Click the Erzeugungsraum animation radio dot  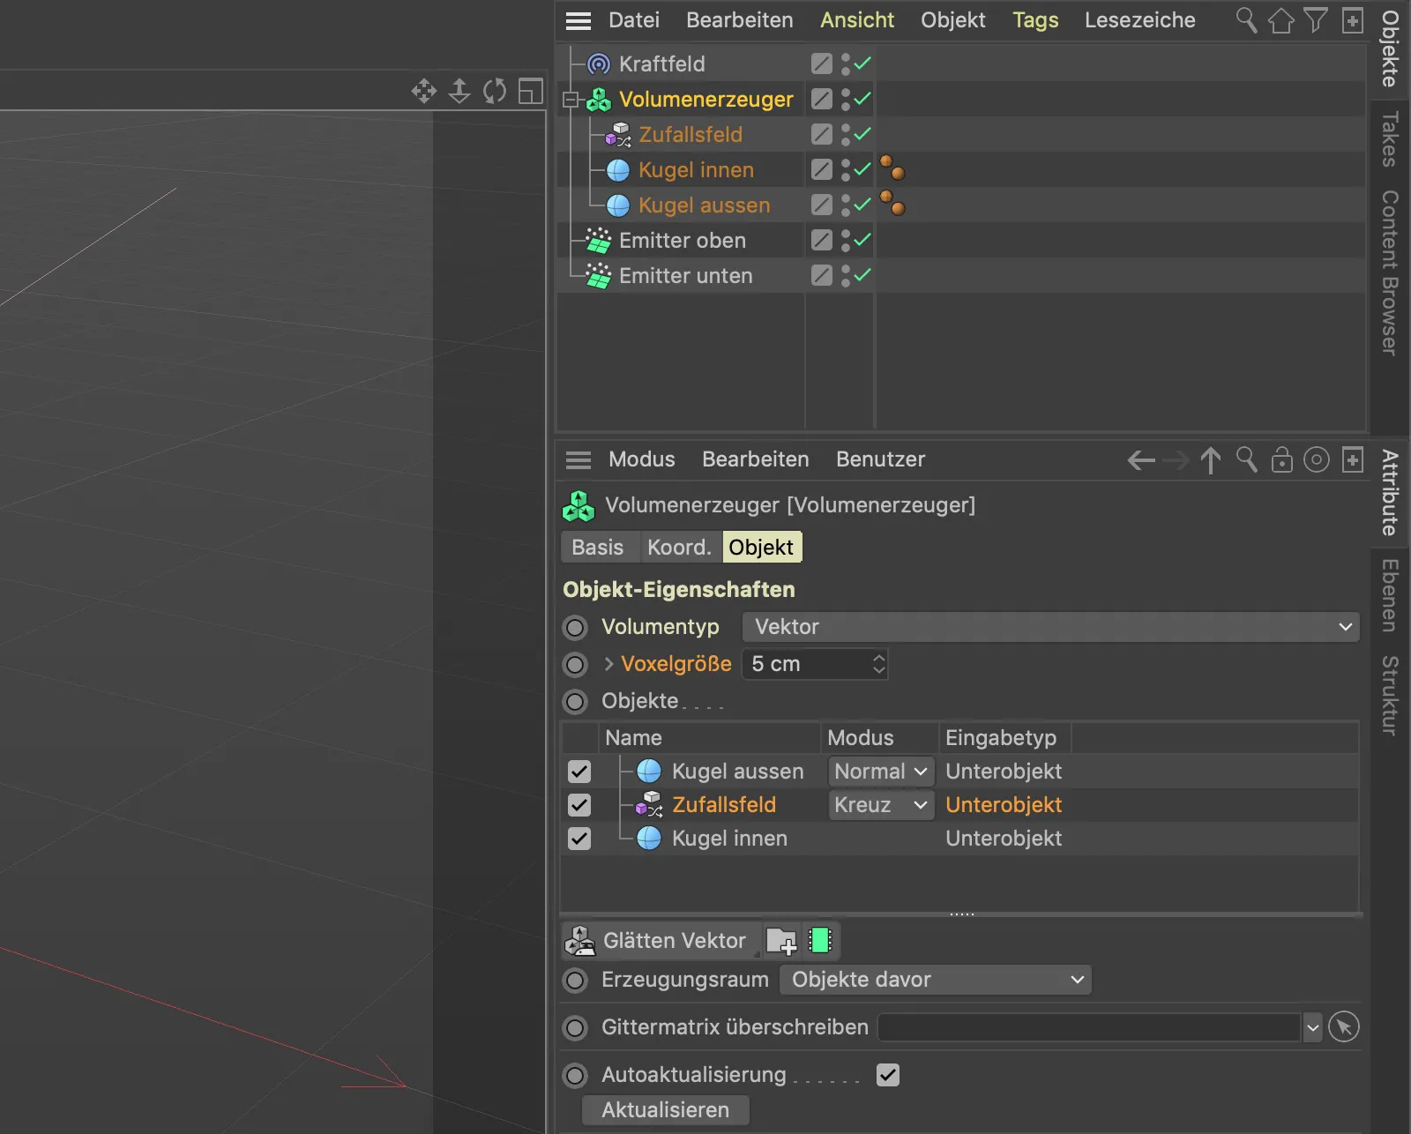pyautogui.click(x=576, y=981)
